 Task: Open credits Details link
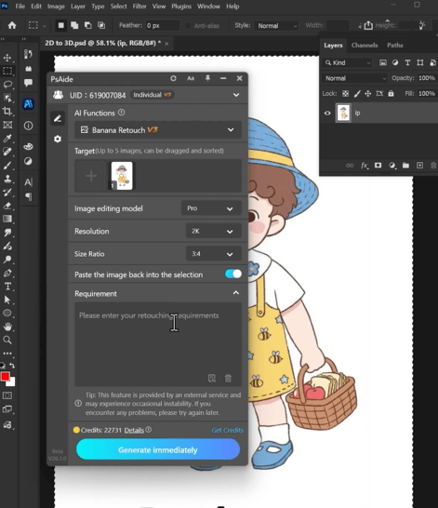pos(134,430)
